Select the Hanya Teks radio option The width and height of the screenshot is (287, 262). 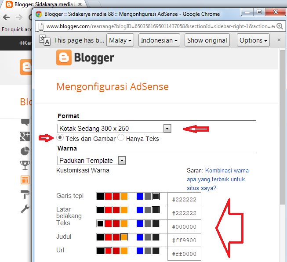coord(121,137)
